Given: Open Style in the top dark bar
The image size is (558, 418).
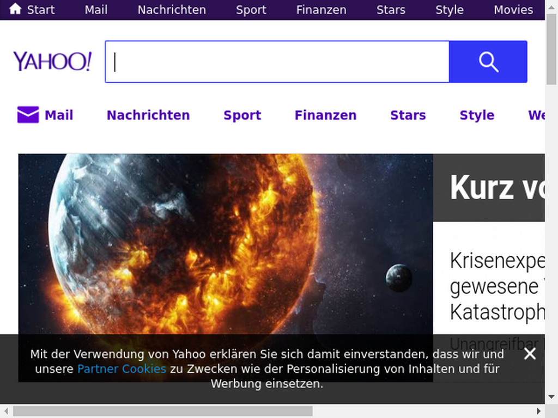Looking at the screenshot, I should click(x=450, y=10).
